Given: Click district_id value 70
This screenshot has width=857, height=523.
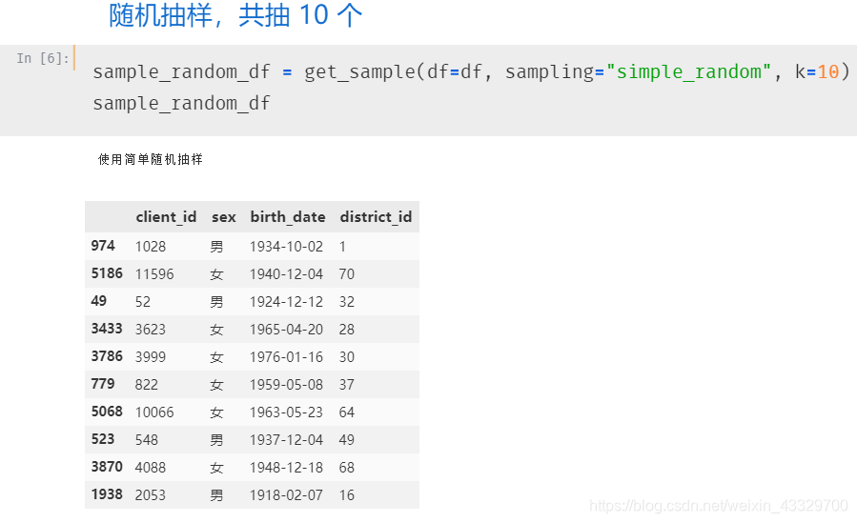Looking at the screenshot, I should pyautogui.click(x=346, y=274).
